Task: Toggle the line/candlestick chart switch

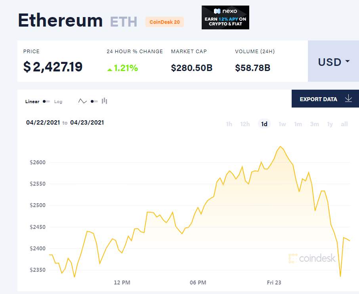Action: click(94, 101)
